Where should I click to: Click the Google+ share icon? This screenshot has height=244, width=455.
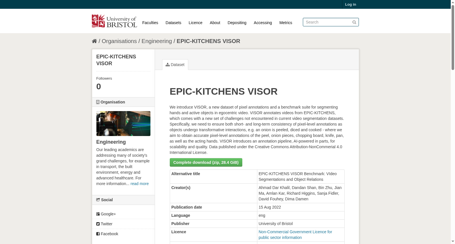[x=98, y=214]
